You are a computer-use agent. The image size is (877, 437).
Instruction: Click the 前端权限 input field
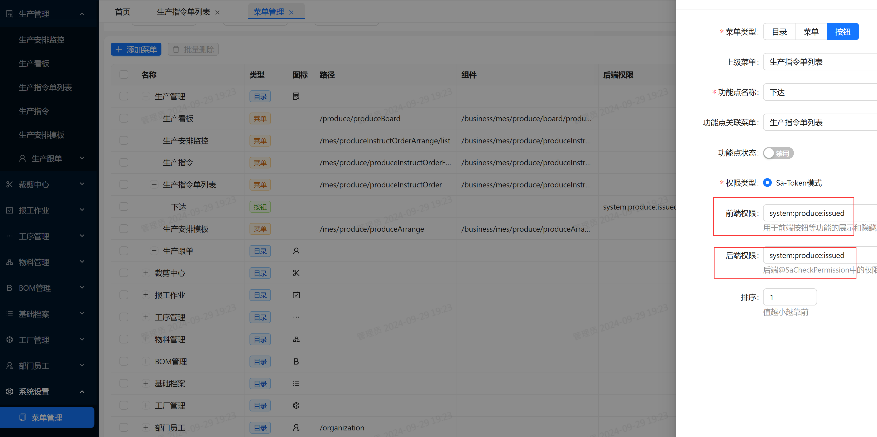[x=820, y=213]
